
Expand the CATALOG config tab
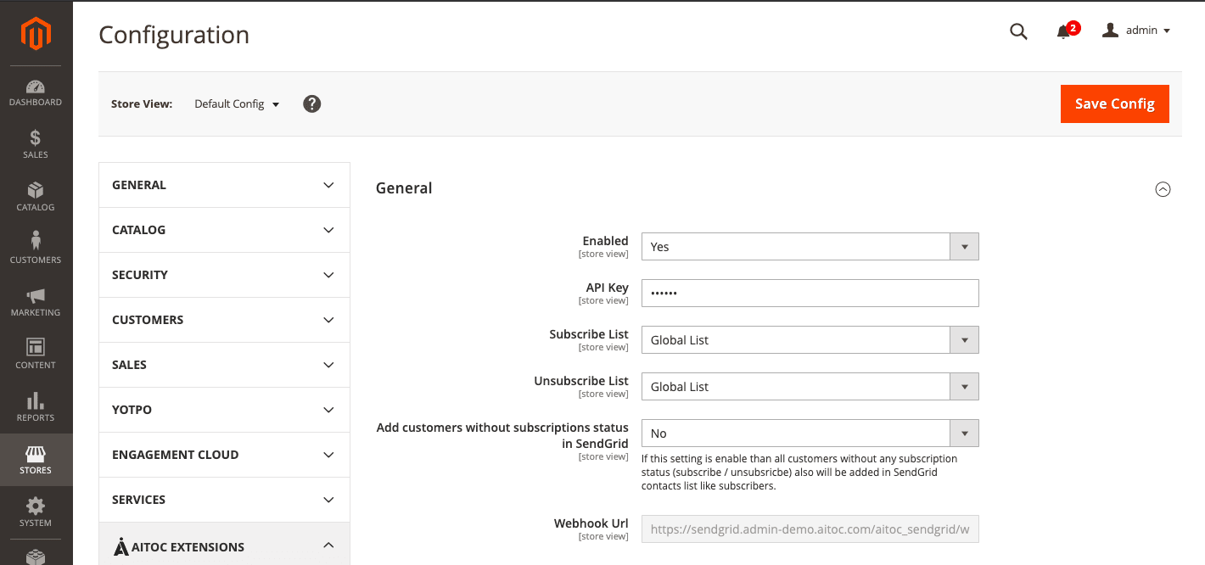click(224, 230)
